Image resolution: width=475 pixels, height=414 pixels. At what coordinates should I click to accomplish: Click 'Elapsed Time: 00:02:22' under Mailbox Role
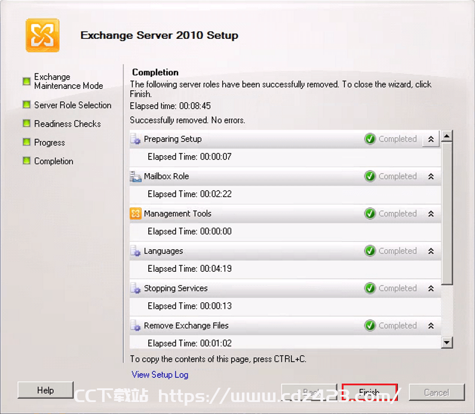point(189,194)
